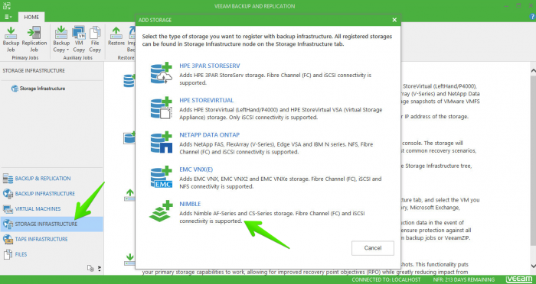536x284 pixels.
Task: Click the File Copy ribbon icon
Action: click(x=95, y=33)
